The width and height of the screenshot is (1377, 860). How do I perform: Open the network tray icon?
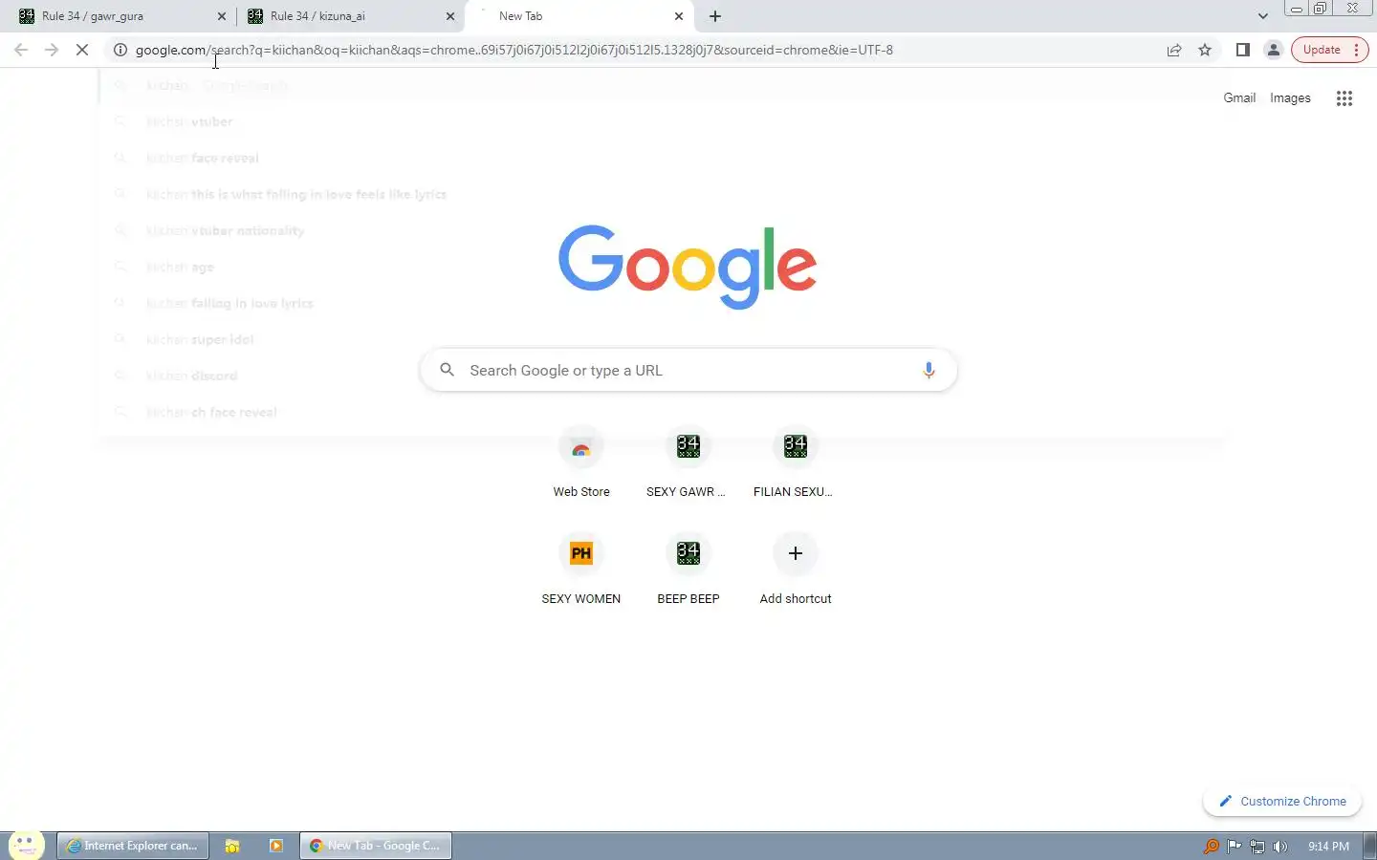(1257, 846)
